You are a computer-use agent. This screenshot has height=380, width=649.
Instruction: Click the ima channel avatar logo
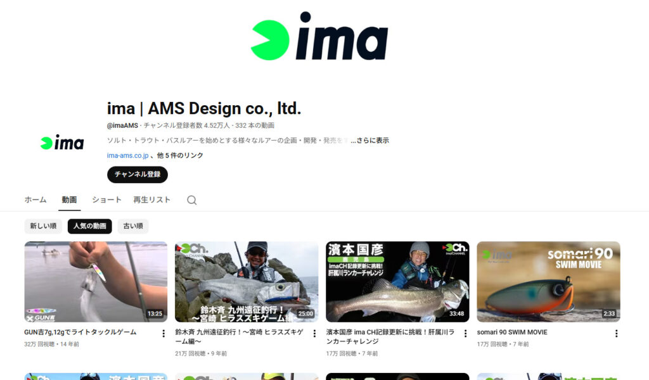61,142
